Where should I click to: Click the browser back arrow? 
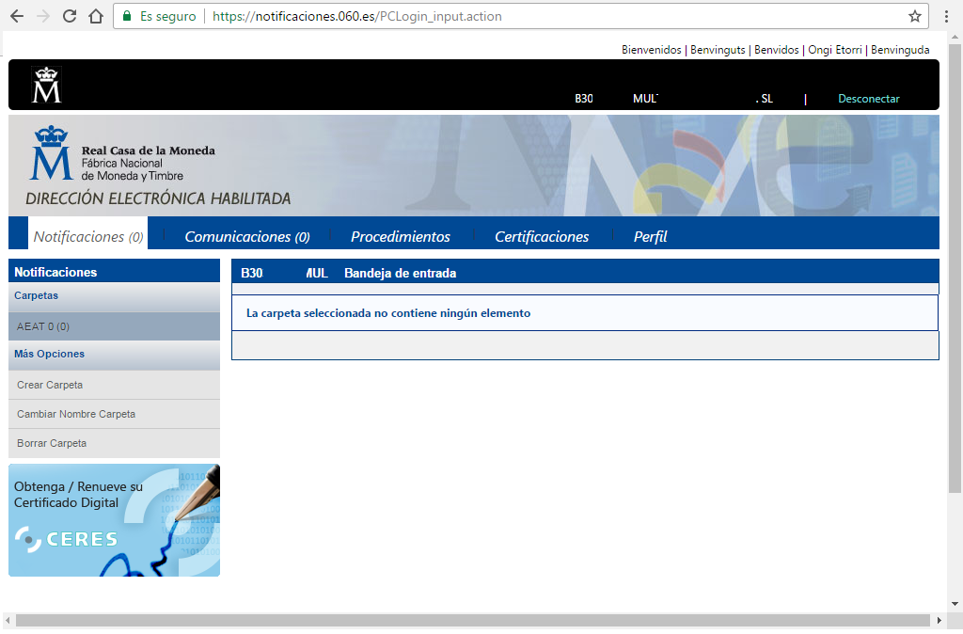(17, 16)
